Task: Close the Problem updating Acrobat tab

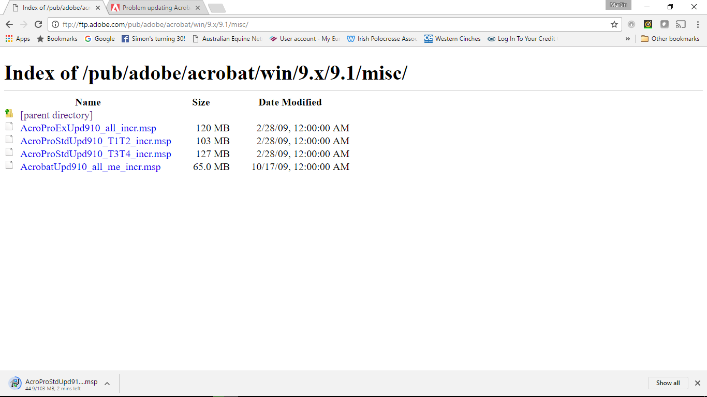Action: (198, 8)
